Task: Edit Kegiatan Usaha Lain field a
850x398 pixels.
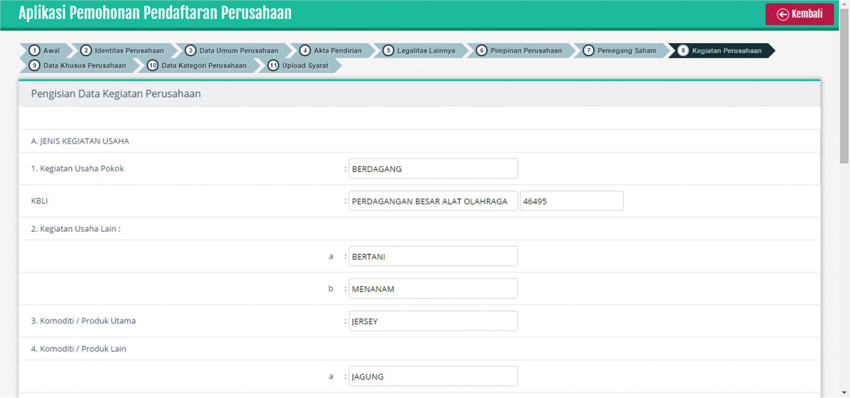Action: pos(433,257)
